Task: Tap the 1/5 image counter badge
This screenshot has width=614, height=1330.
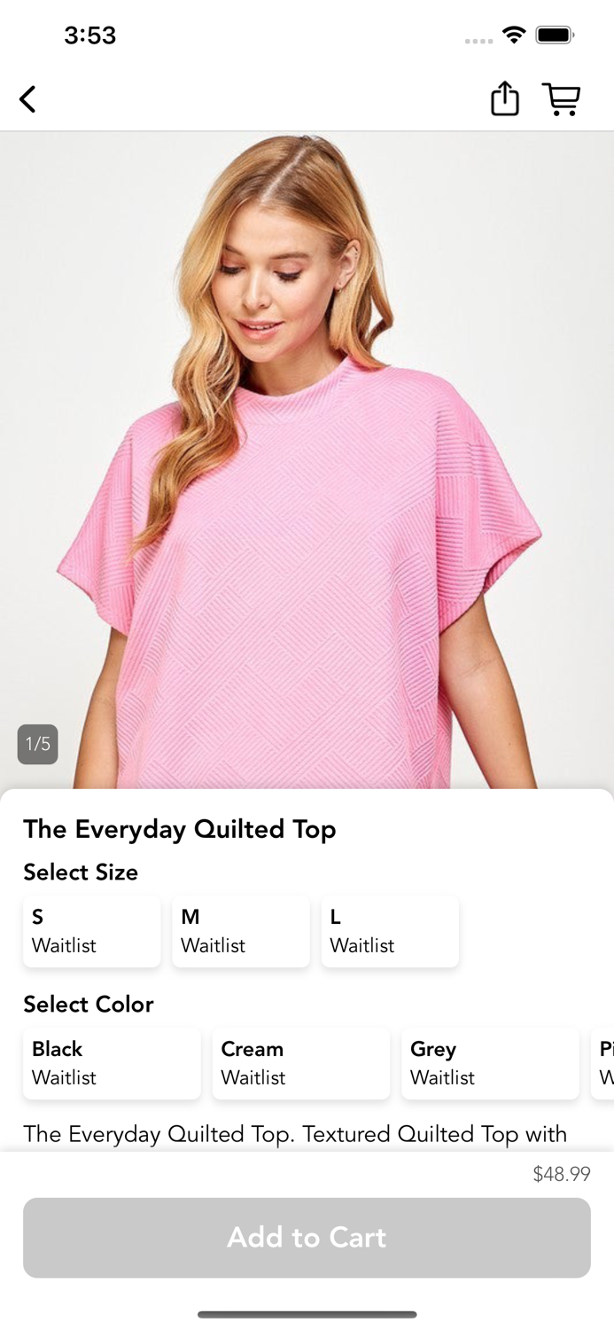Action: pyautogui.click(x=38, y=744)
